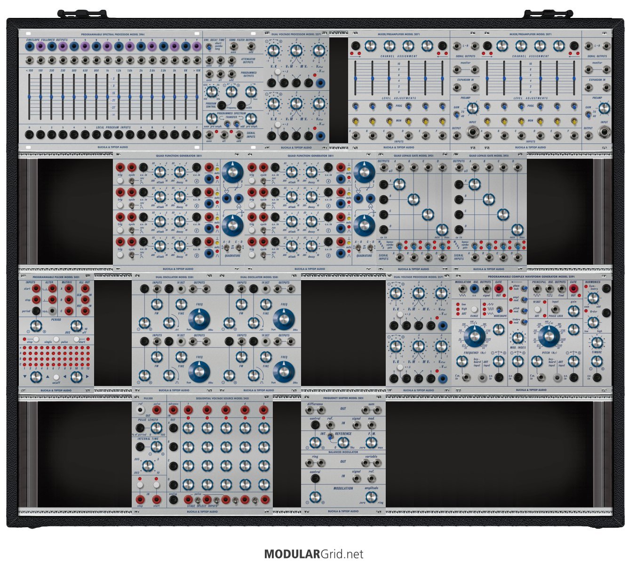Viewport: 628px width, 564px height.
Task: Push the white start button on Pulser section
Action: tap(156, 485)
